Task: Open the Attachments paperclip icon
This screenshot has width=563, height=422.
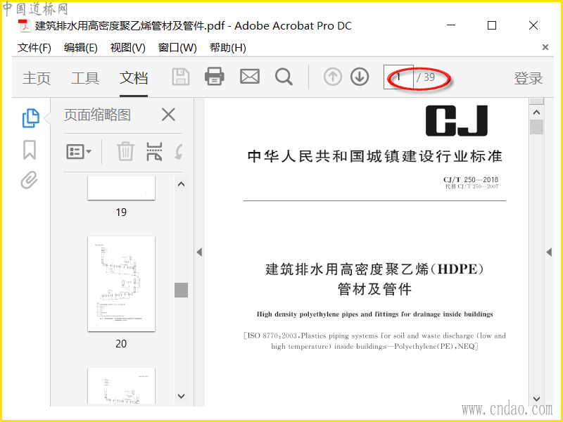Action: [x=29, y=180]
